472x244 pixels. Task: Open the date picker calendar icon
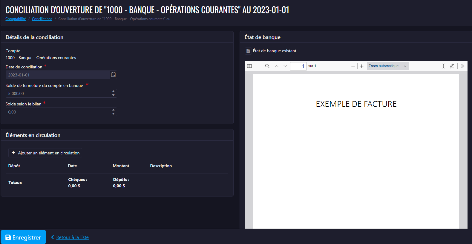click(114, 75)
